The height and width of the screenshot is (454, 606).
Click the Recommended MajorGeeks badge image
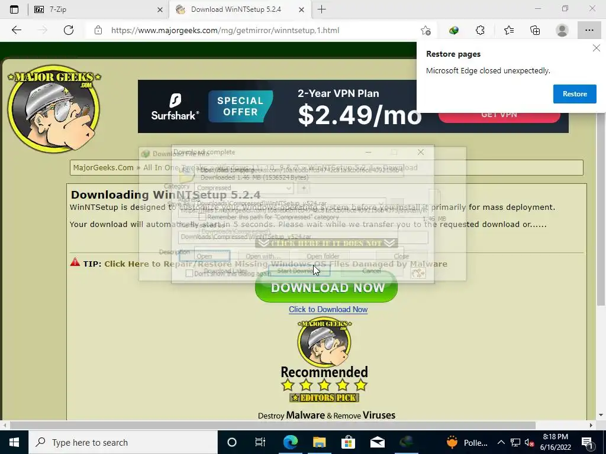point(324,348)
